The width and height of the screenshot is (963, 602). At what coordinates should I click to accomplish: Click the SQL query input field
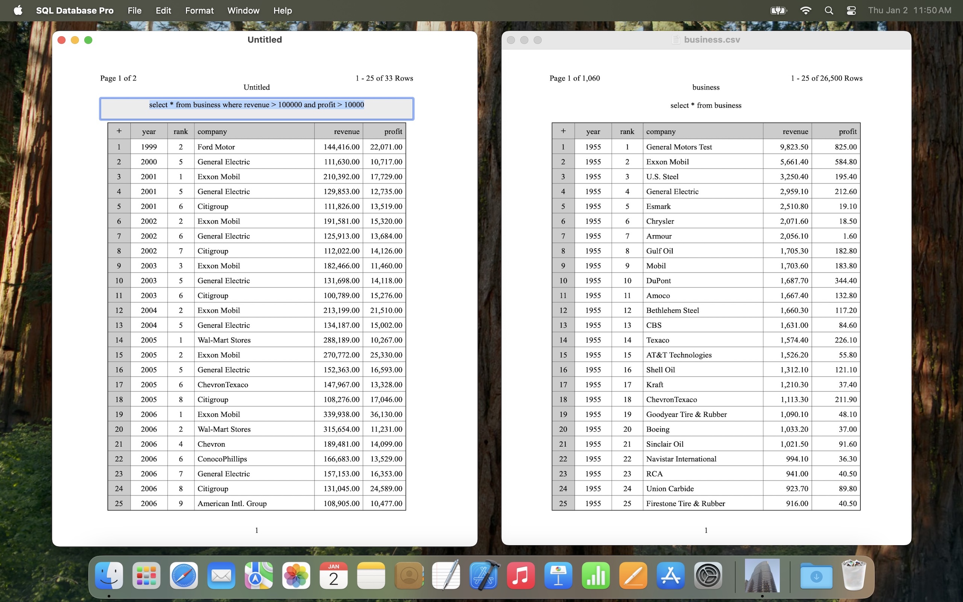[x=256, y=108]
